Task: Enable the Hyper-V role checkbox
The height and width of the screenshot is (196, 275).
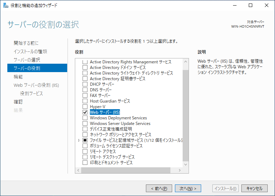Action: coord(85,107)
